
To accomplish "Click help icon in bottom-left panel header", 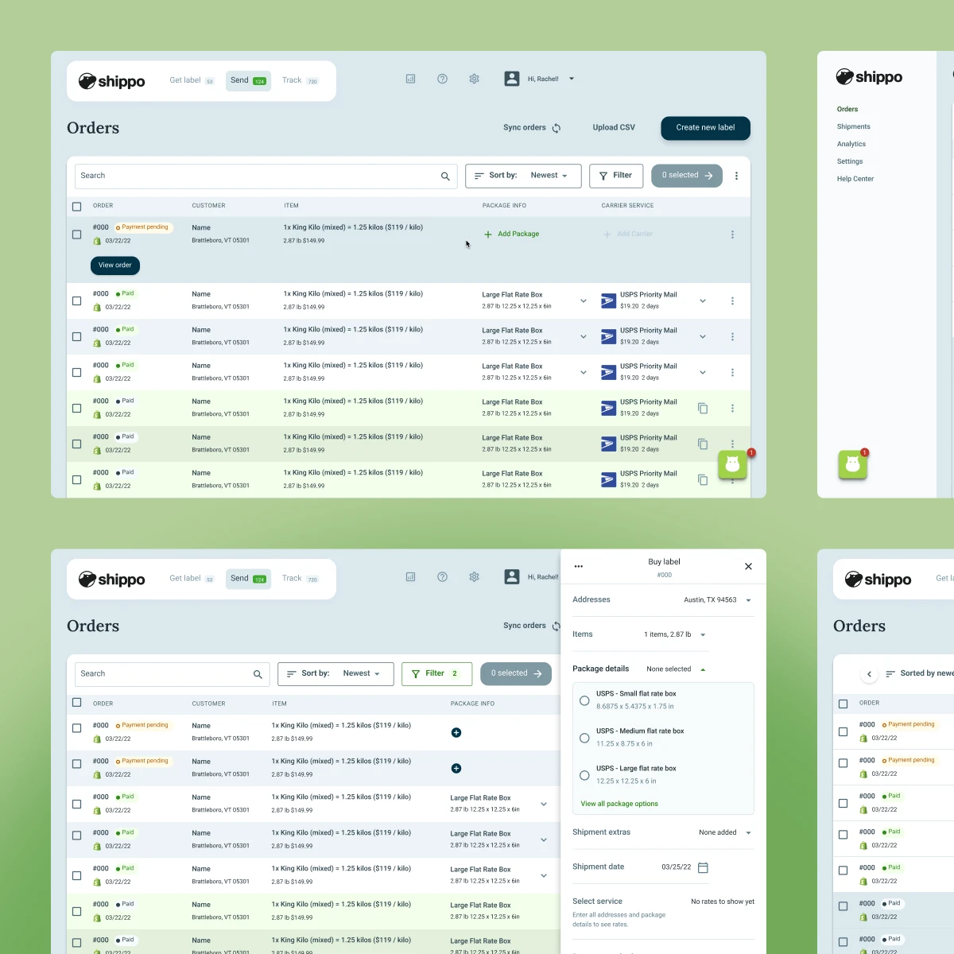I will (442, 577).
